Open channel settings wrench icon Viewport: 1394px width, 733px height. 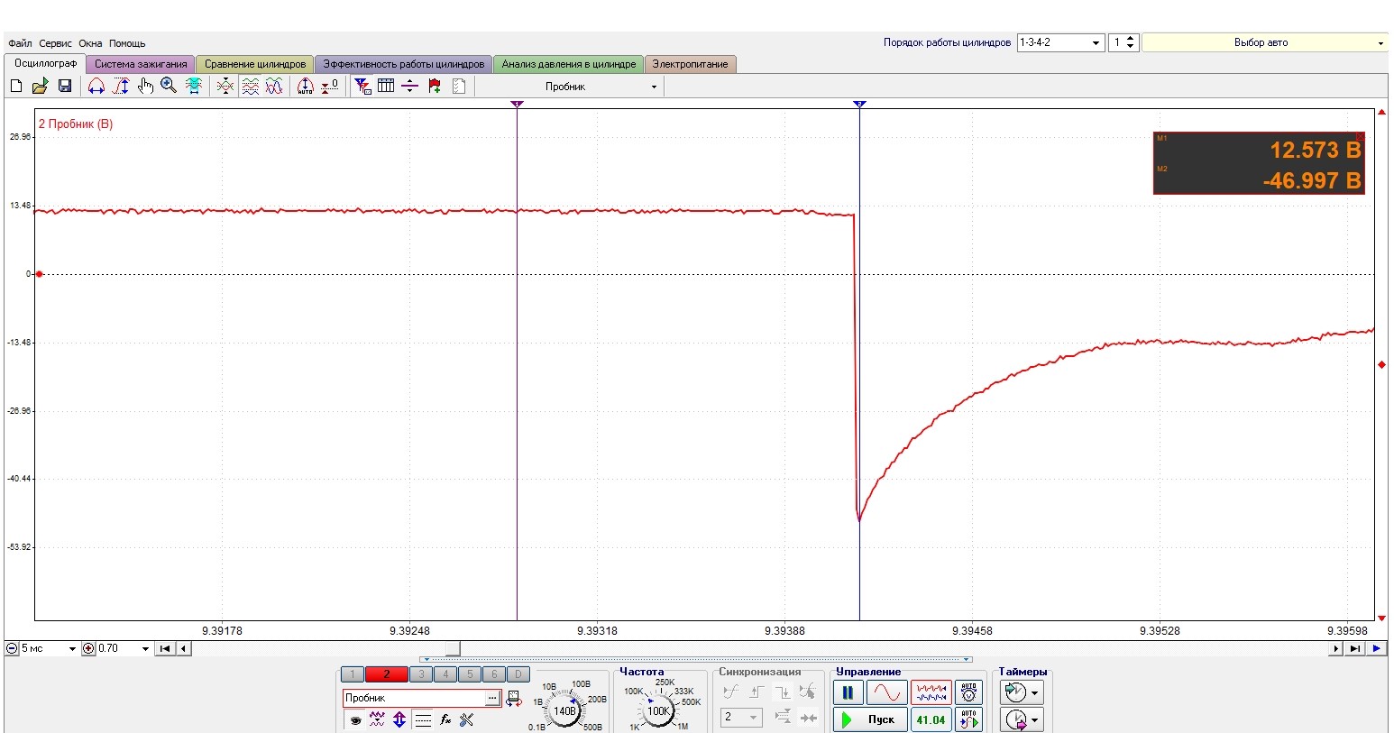pos(466,719)
